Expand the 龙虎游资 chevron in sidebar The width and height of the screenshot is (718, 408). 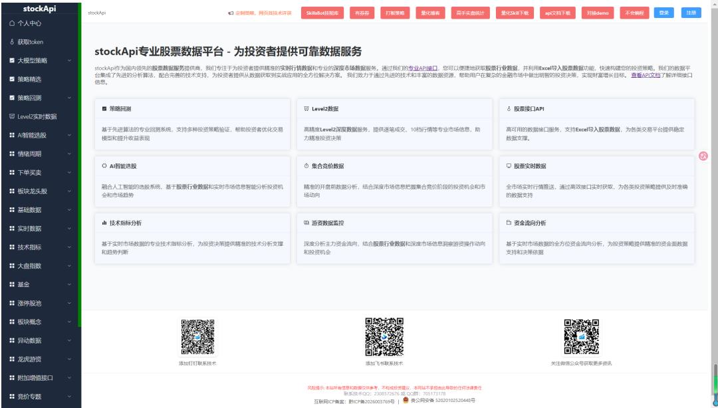(x=70, y=359)
